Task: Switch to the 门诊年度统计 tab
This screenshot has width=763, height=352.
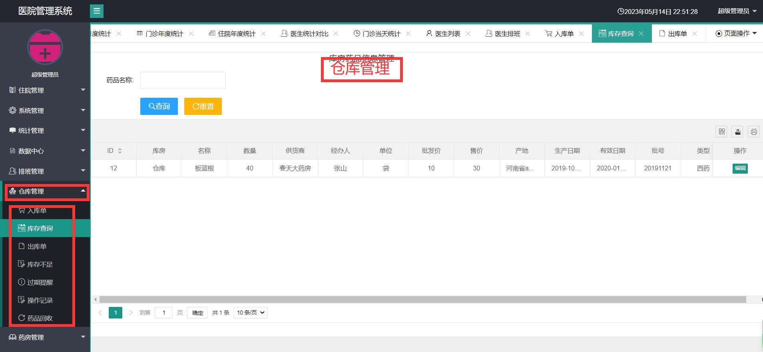Action: click(x=160, y=34)
